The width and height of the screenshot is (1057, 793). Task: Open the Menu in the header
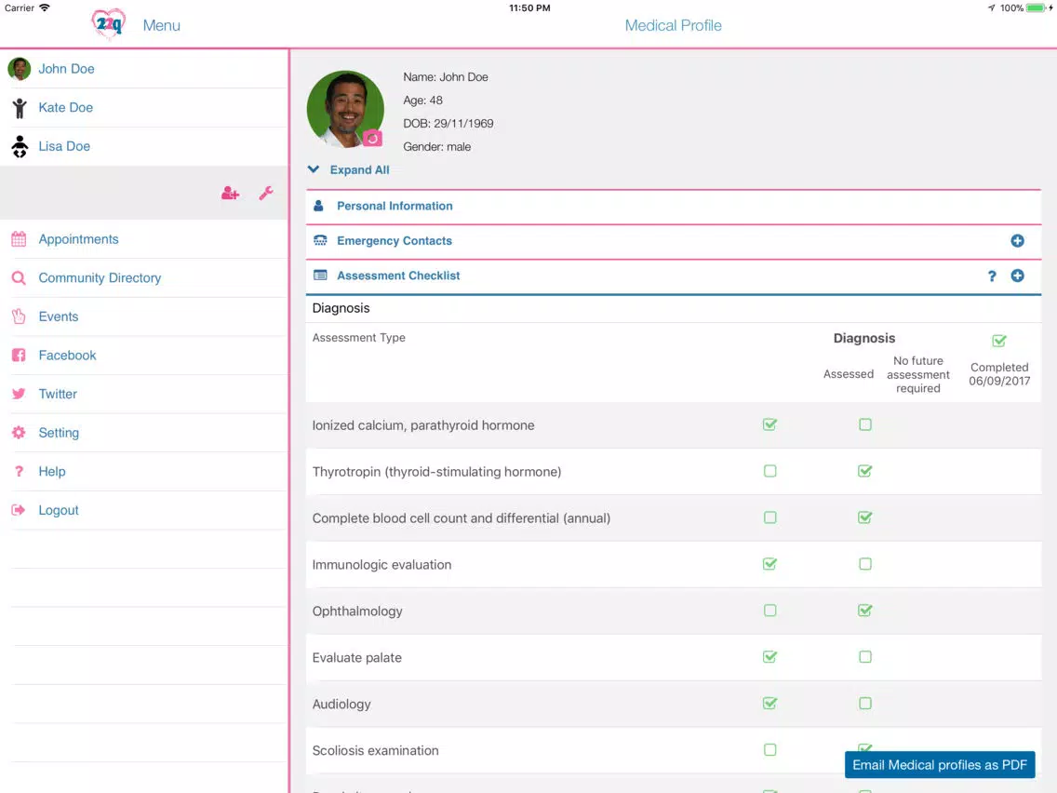[161, 26]
